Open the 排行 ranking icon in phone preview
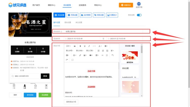The height and width of the screenshot is (107, 190). (35, 86)
